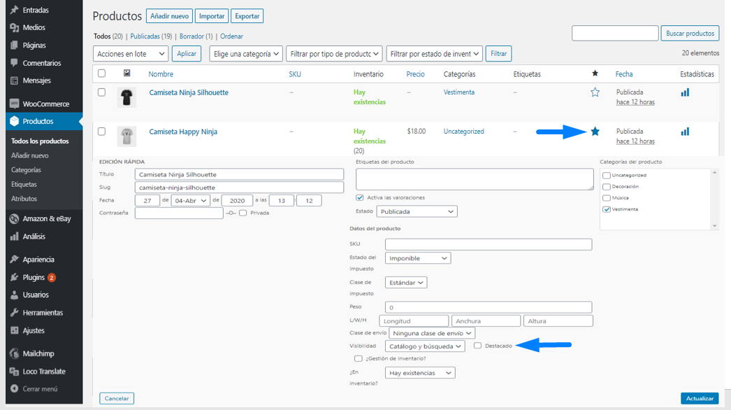Click the SKU input field

click(x=488, y=244)
